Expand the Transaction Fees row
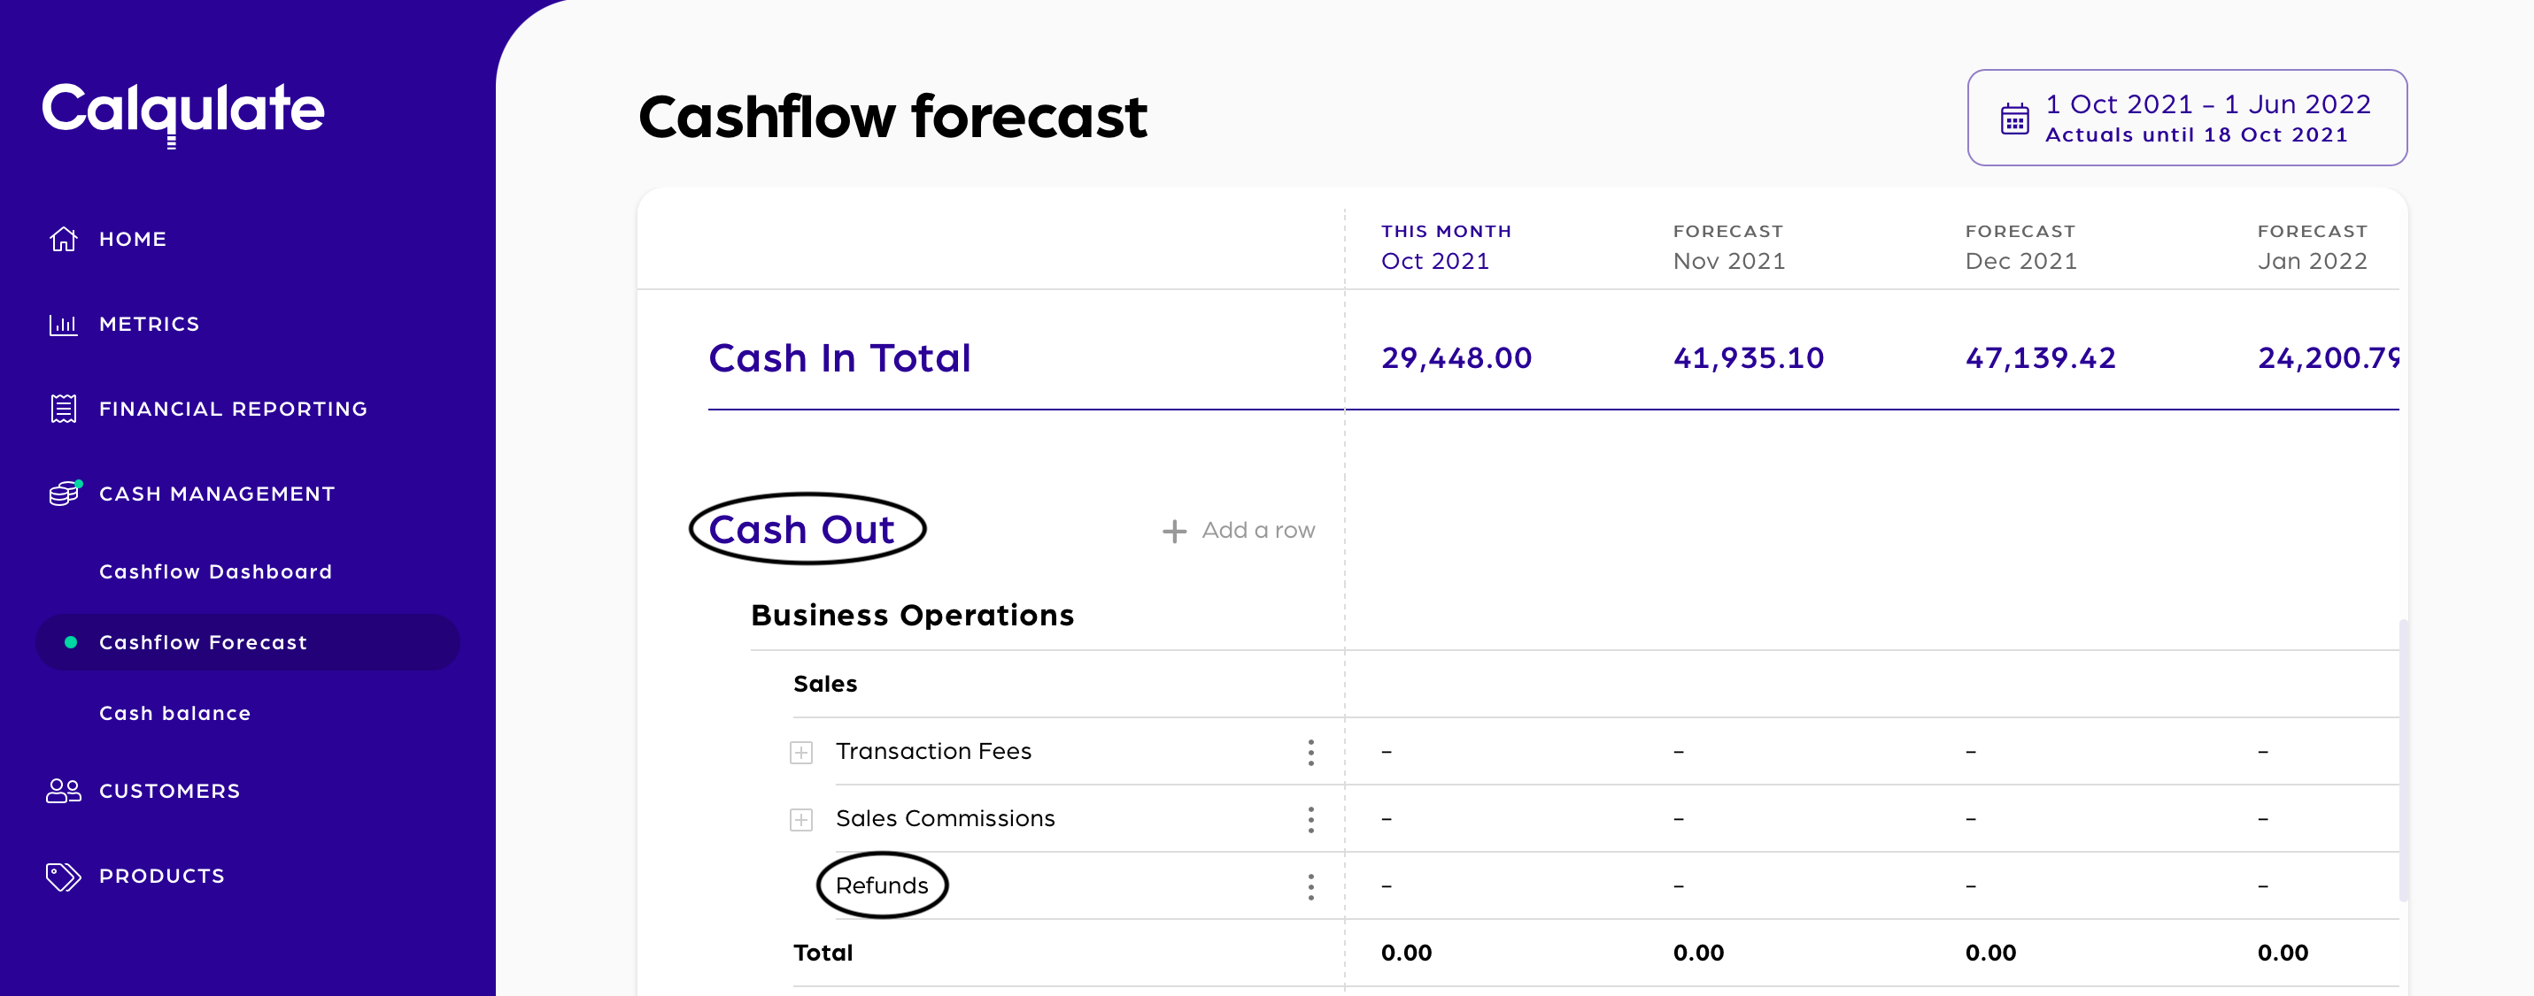The width and height of the screenshot is (2534, 996). coord(800,753)
